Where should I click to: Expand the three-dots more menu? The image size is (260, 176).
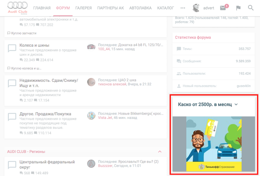point(183,8)
